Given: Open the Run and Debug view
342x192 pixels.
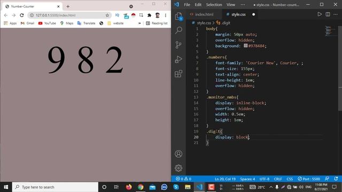Looking at the screenshot, I should coord(178,59).
